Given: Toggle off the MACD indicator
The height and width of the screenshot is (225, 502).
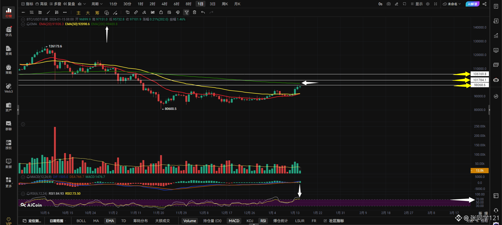Looking at the screenshot, I should pos(234,221).
